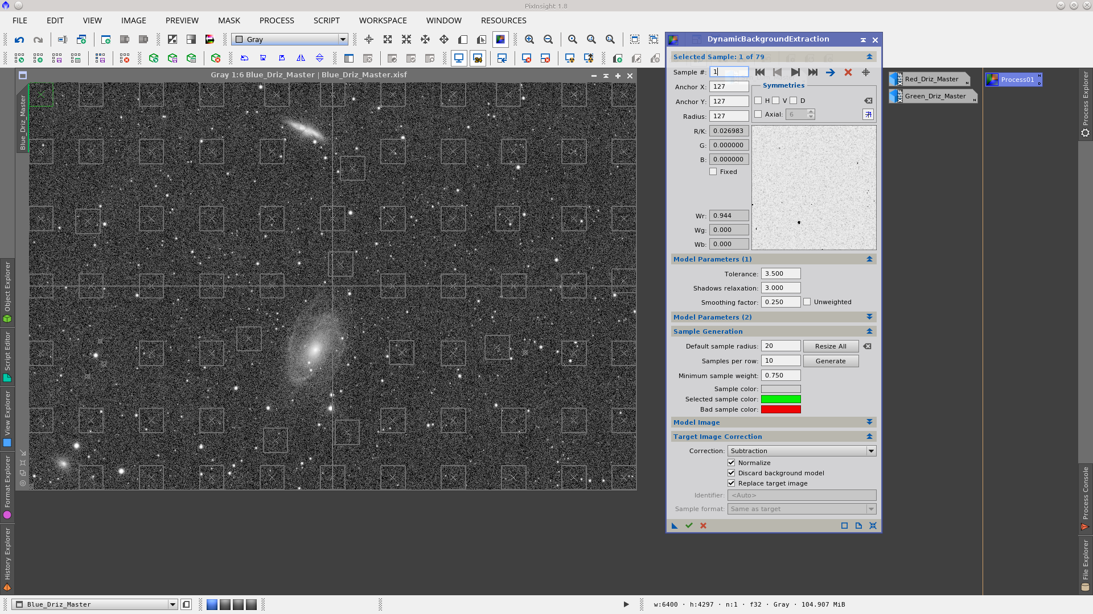Select the Red_Driz_Master image thumbnail
This screenshot has height=614, width=1093.
(x=932, y=79)
